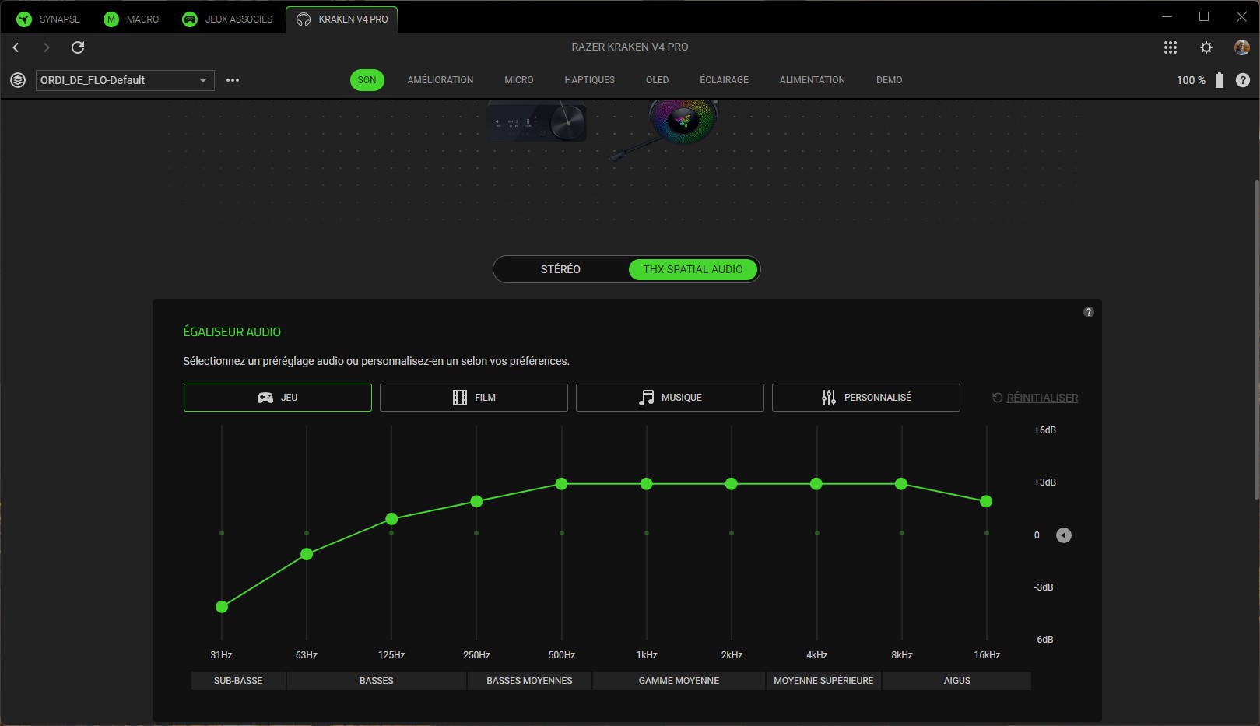The width and height of the screenshot is (1260, 726).
Task: Click the 0 dB reset arrow marker
Action: (1064, 535)
